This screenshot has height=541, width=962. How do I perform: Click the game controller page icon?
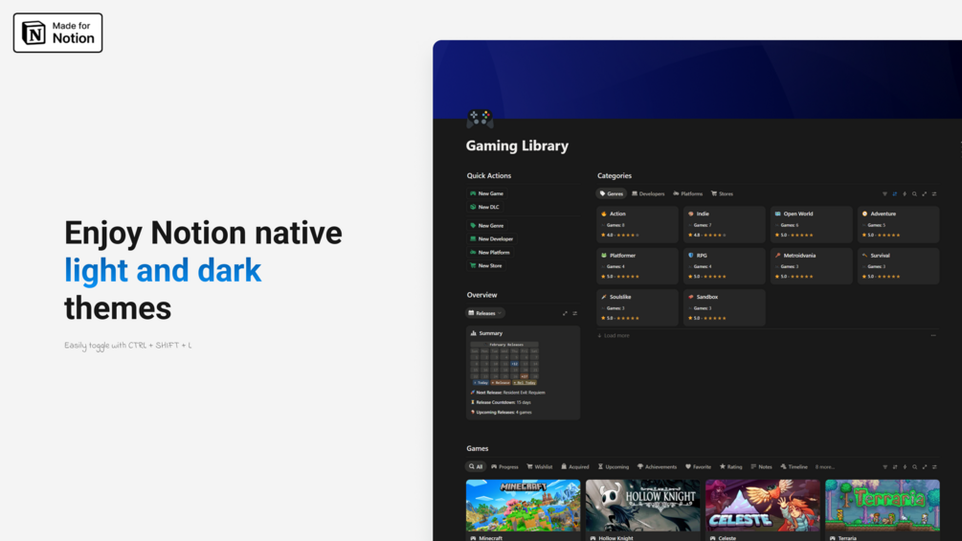click(480, 119)
